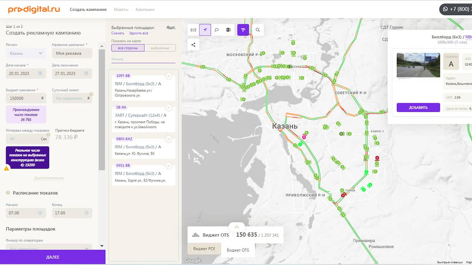Viewport: 472px width, 265px height.
Task: Click the Google logo on the map
Action: click(193, 261)
